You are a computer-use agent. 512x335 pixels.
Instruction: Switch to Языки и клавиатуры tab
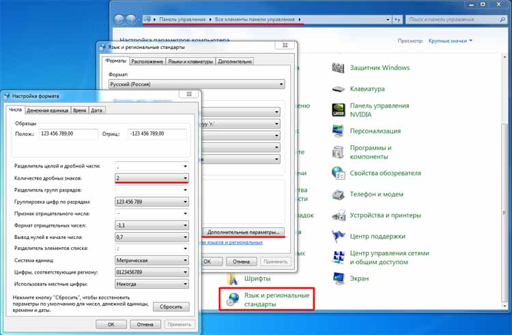pos(190,61)
